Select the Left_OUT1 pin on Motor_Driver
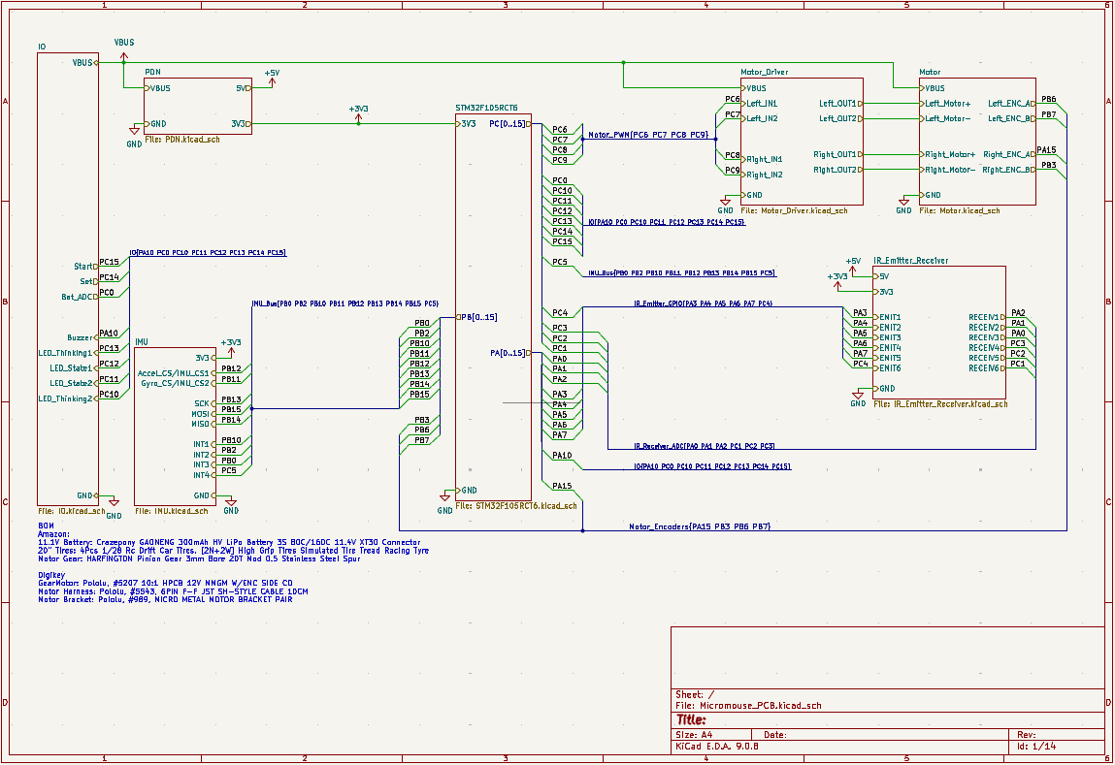Screen dimensions: 1115x765 (840, 103)
